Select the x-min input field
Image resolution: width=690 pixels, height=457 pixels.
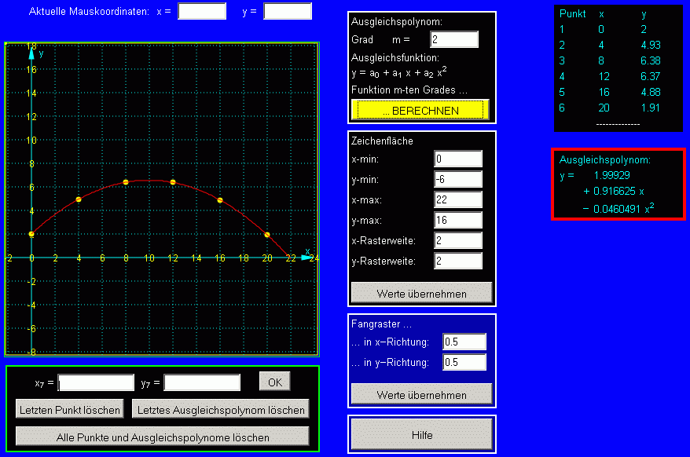(x=457, y=159)
